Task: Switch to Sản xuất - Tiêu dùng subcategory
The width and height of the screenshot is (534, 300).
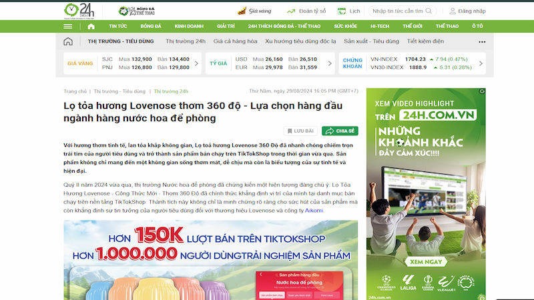Action: [x=371, y=41]
